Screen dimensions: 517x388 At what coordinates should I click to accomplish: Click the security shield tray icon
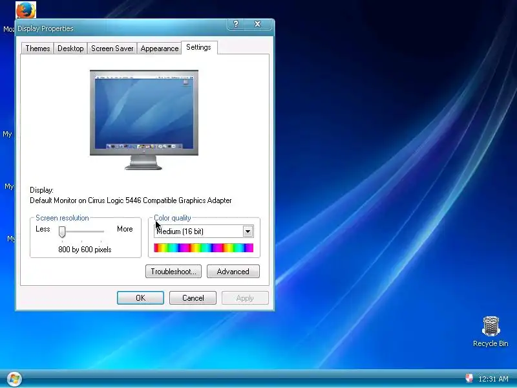coord(469,378)
